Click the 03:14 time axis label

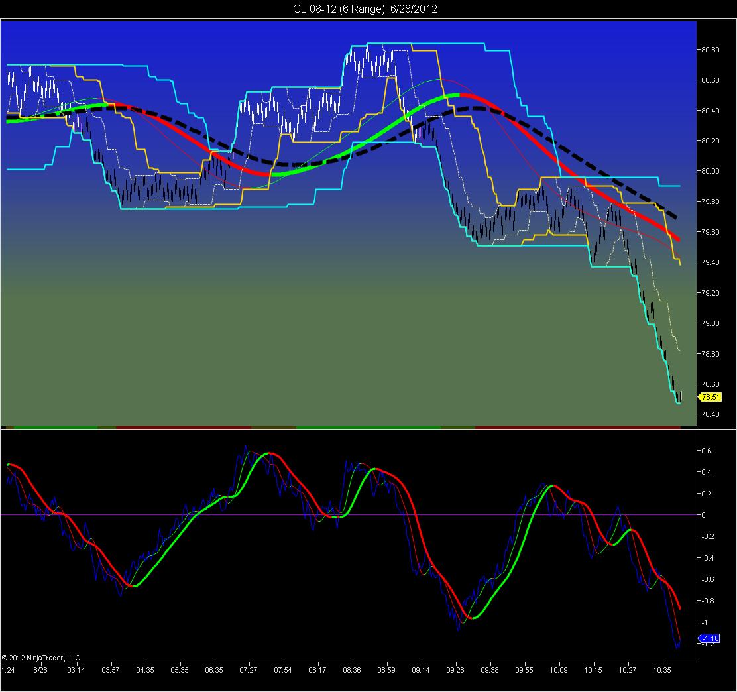click(76, 670)
